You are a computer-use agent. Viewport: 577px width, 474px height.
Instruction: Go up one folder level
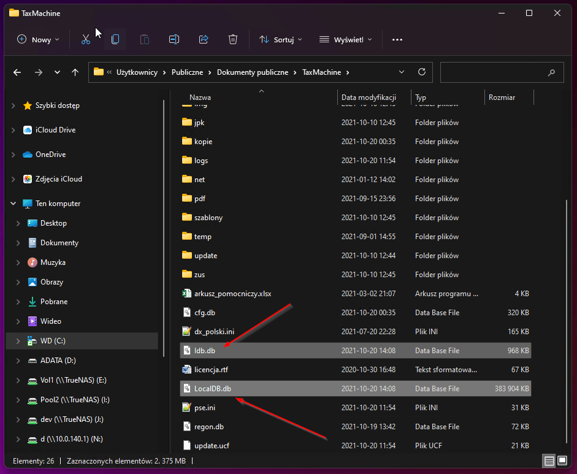75,72
